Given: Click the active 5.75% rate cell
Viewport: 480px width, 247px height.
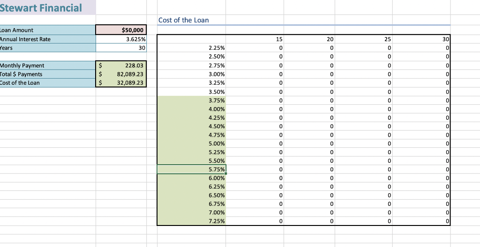Looking at the screenshot, I should pyautogui.click(x=192, y=169).
